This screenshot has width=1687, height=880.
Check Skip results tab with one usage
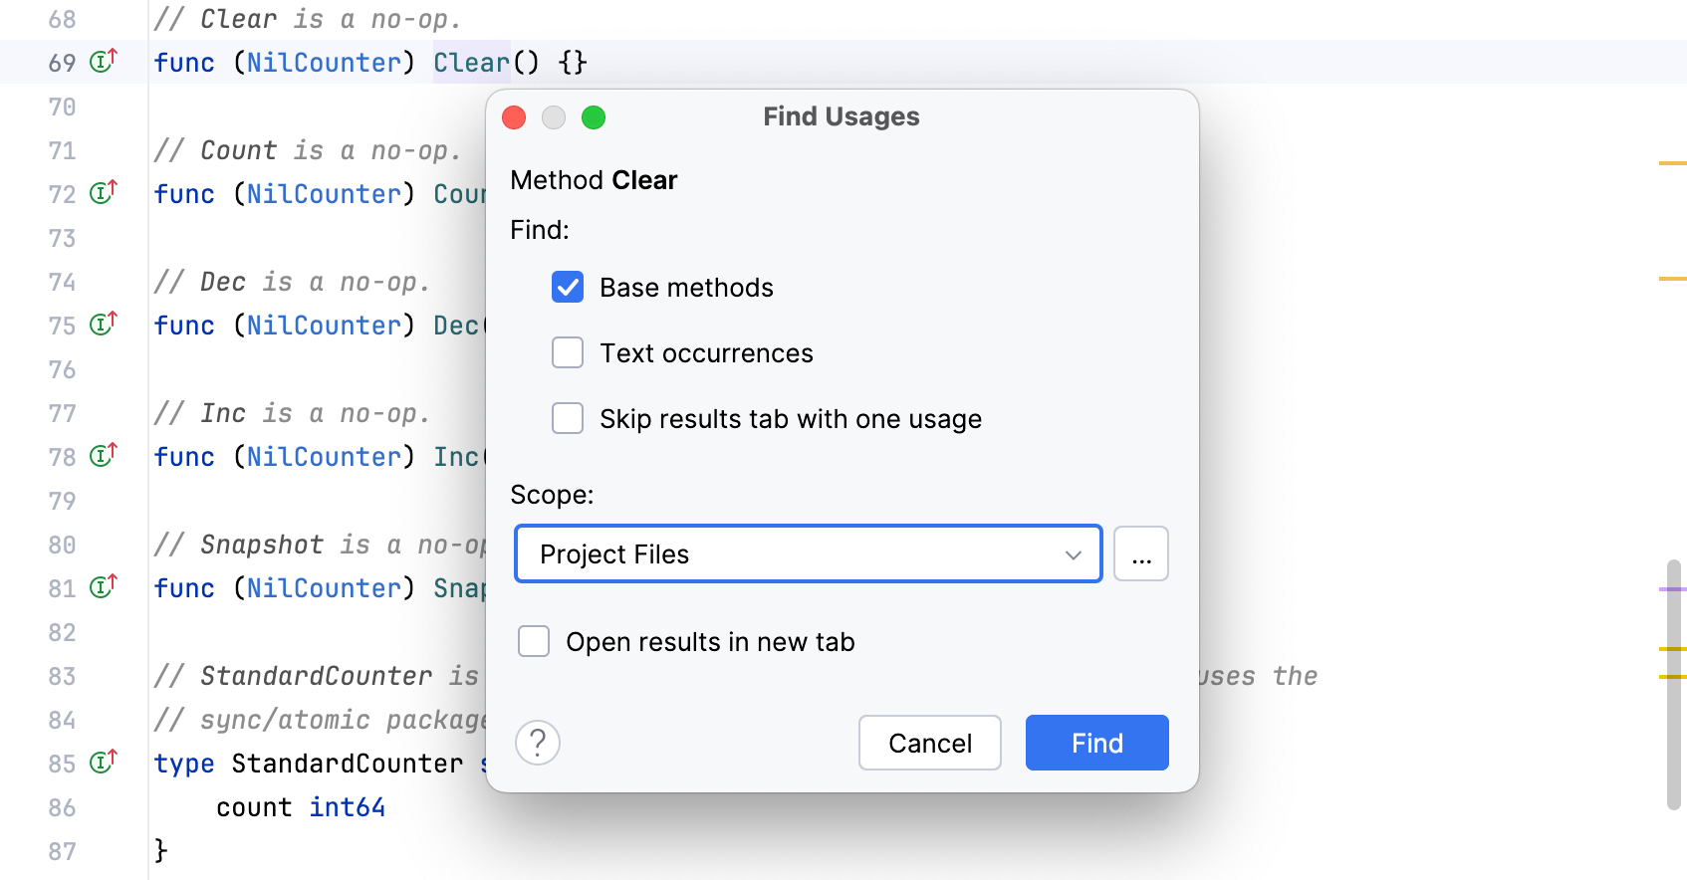[x=568, y=418]
